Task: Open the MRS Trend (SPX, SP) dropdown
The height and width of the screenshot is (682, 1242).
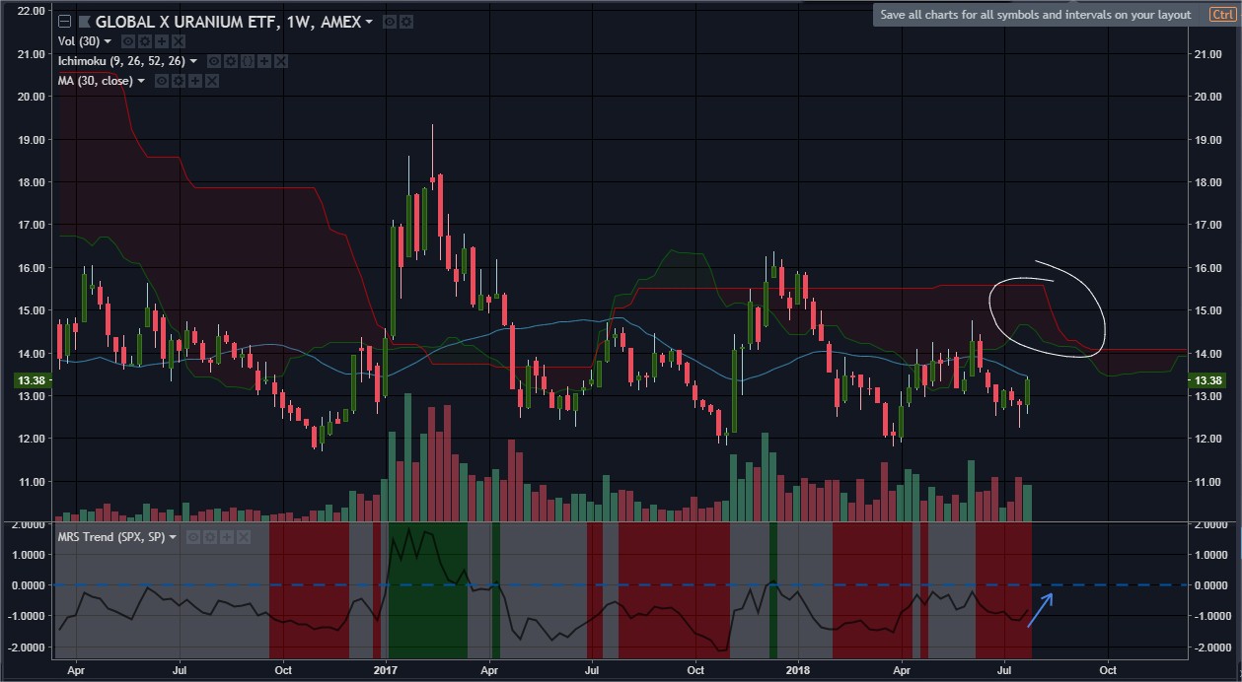Action: tap(173, 537)
